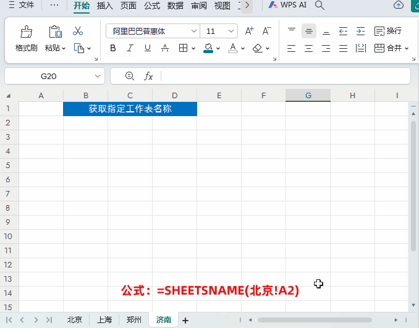
Task: Toggle underline formatting
Action: coord(148,48)
